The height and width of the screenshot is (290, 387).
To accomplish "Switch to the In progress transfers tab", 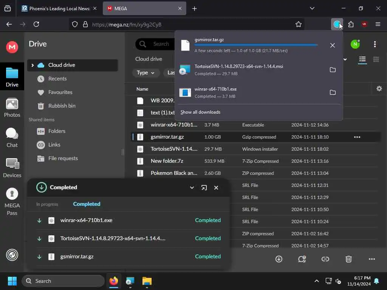I will (47, 204).
